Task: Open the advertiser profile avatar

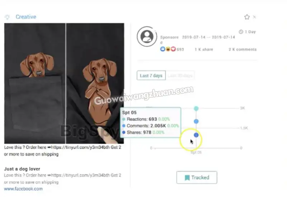Action: (147, 36)
